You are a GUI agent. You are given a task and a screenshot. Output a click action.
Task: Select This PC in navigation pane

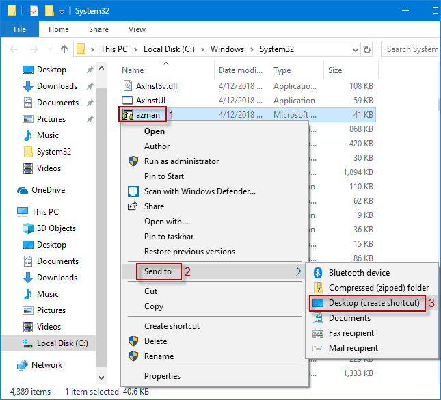click(38, 211)
